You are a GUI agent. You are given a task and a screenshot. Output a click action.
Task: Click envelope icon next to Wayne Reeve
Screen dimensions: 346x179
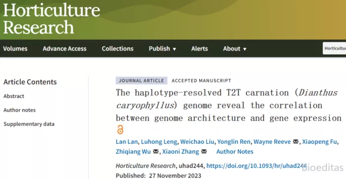point(296,141)
